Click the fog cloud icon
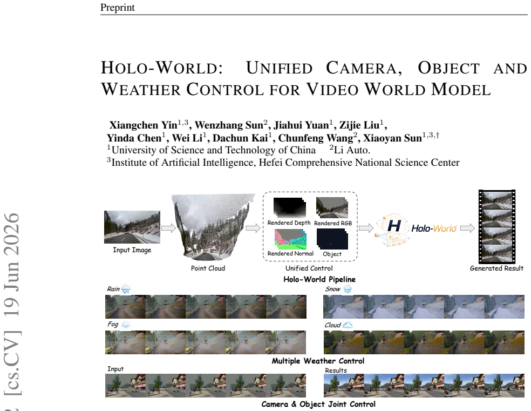 pos(126,325)
